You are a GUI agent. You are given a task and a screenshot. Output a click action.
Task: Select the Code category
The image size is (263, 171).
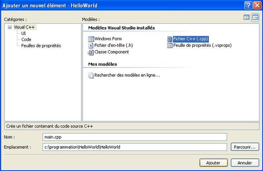26,39
